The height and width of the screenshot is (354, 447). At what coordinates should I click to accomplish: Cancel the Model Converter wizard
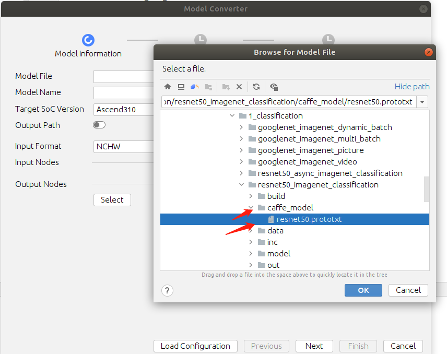click(x=403, y=346)
